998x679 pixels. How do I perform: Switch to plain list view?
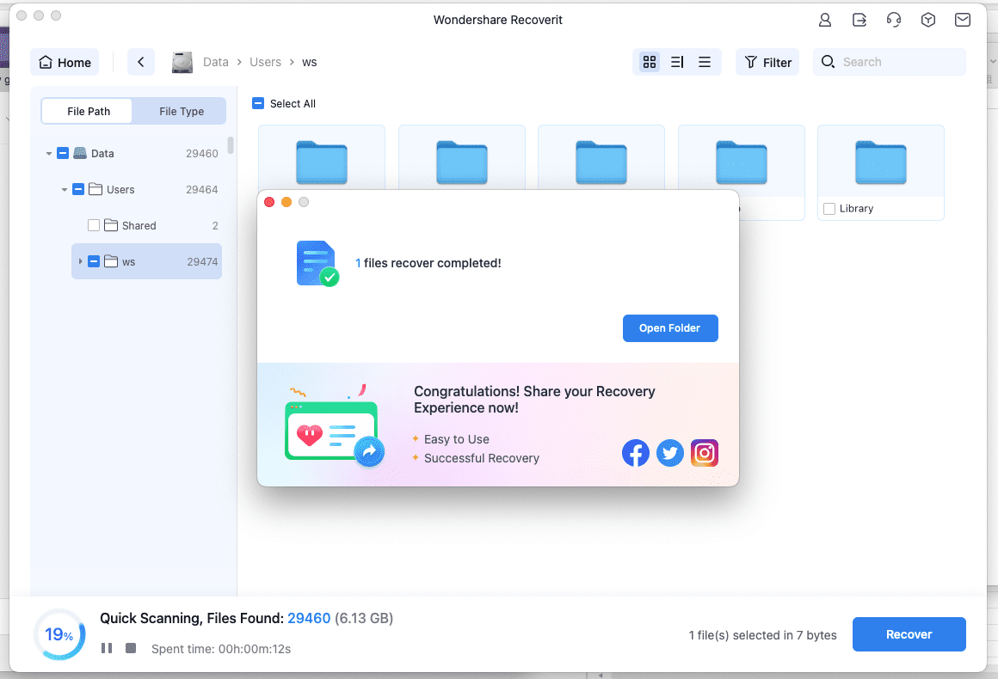(x=705, y=62)
